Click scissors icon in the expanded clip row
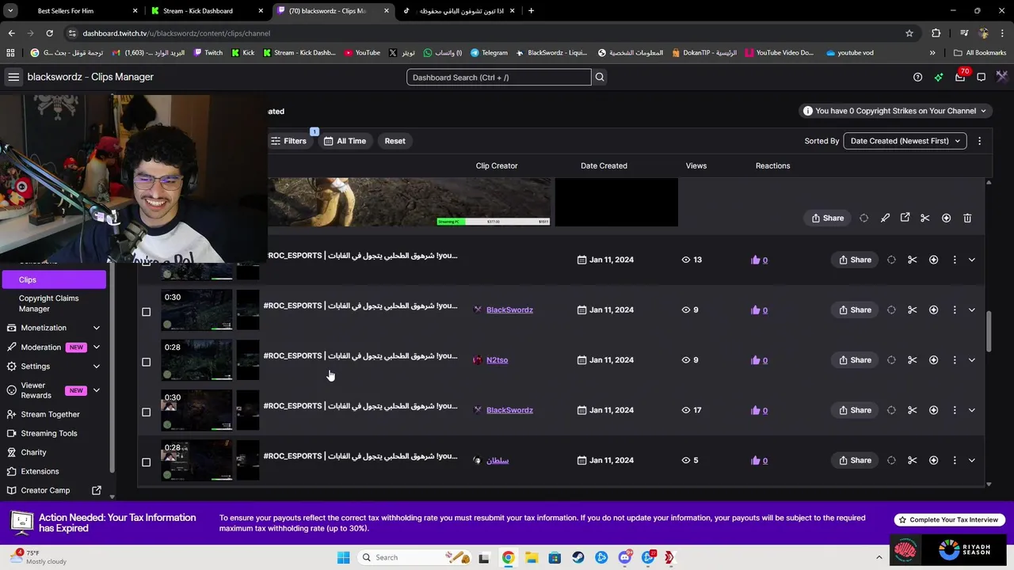The height and width of the screenshot is (570, 1014). coord(924,218)
